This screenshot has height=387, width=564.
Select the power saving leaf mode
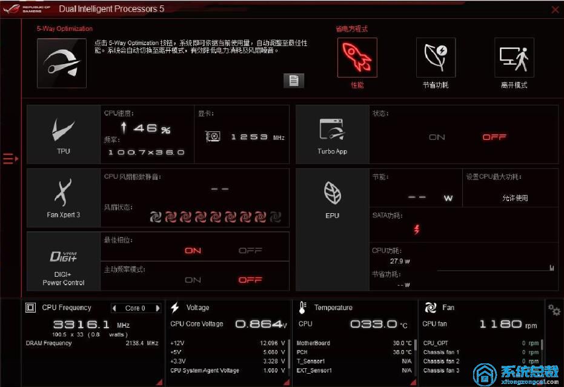(436, 58)
